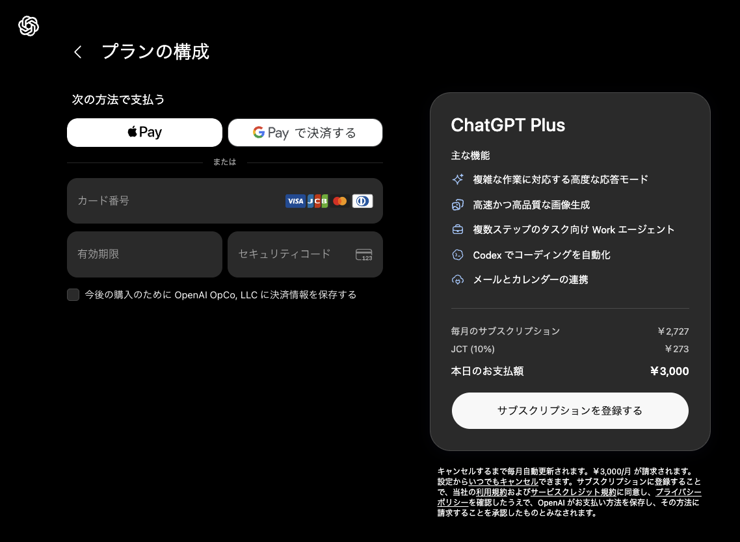Focus the カード番号 input field
Viewport: 740px width, 542px height.
click(x=224, y=201)
